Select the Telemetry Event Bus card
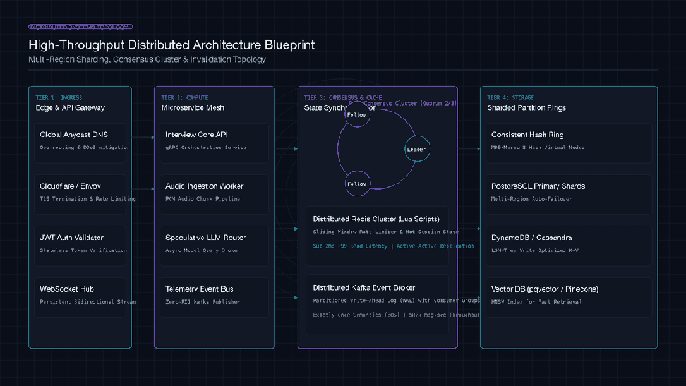 coord(214,297)
